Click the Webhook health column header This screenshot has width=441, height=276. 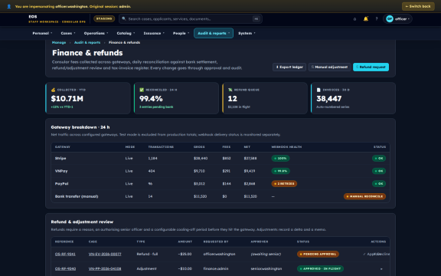point(286,147)
